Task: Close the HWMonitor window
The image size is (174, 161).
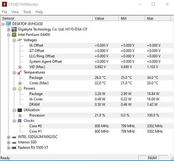Action: pos(167,4)
